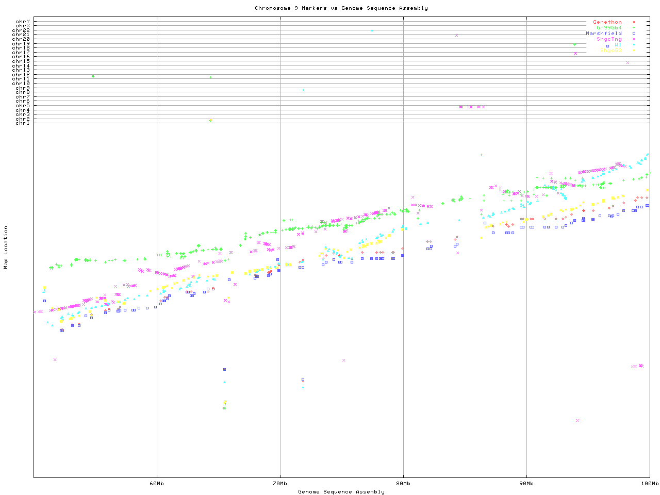Click the ShgcG3 legend text
660x495 pixels.
pos(610,51)
